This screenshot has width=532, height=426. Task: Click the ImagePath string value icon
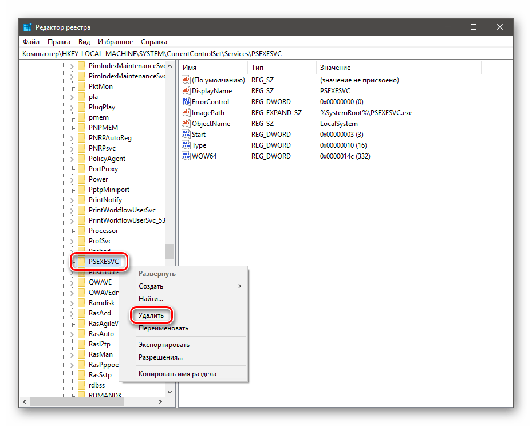tap(186, 113)
